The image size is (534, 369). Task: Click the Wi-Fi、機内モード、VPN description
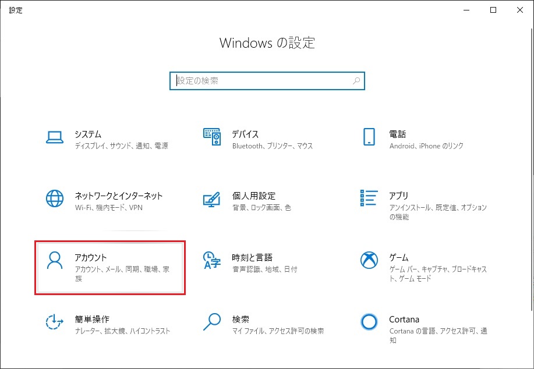click(x=109, y=207)
